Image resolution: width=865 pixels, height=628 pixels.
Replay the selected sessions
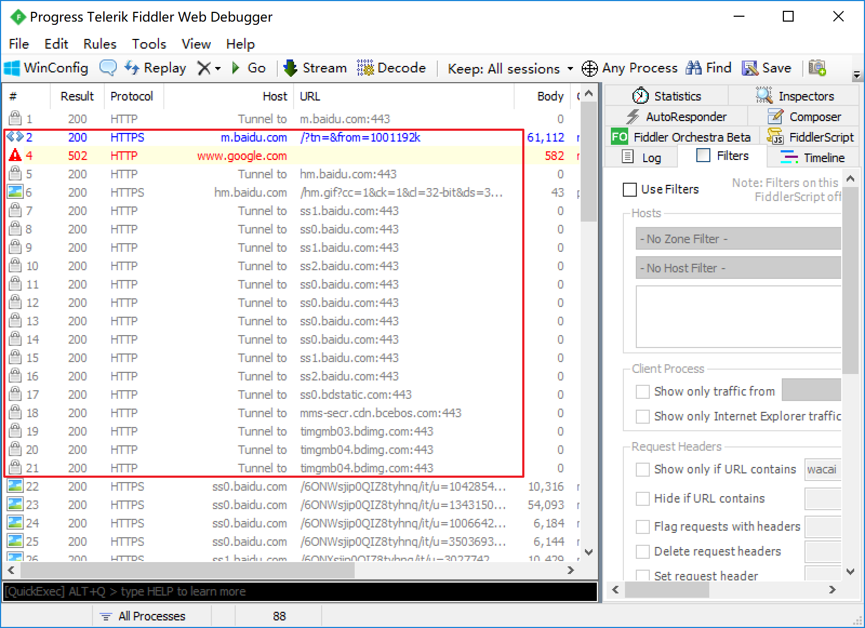(x=155, y=68)
